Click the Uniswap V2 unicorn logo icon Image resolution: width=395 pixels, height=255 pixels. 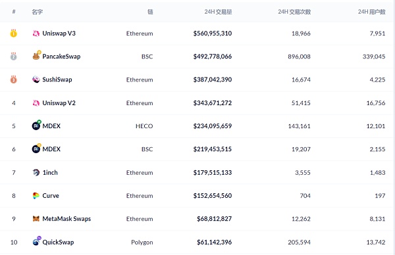(36, 103)
